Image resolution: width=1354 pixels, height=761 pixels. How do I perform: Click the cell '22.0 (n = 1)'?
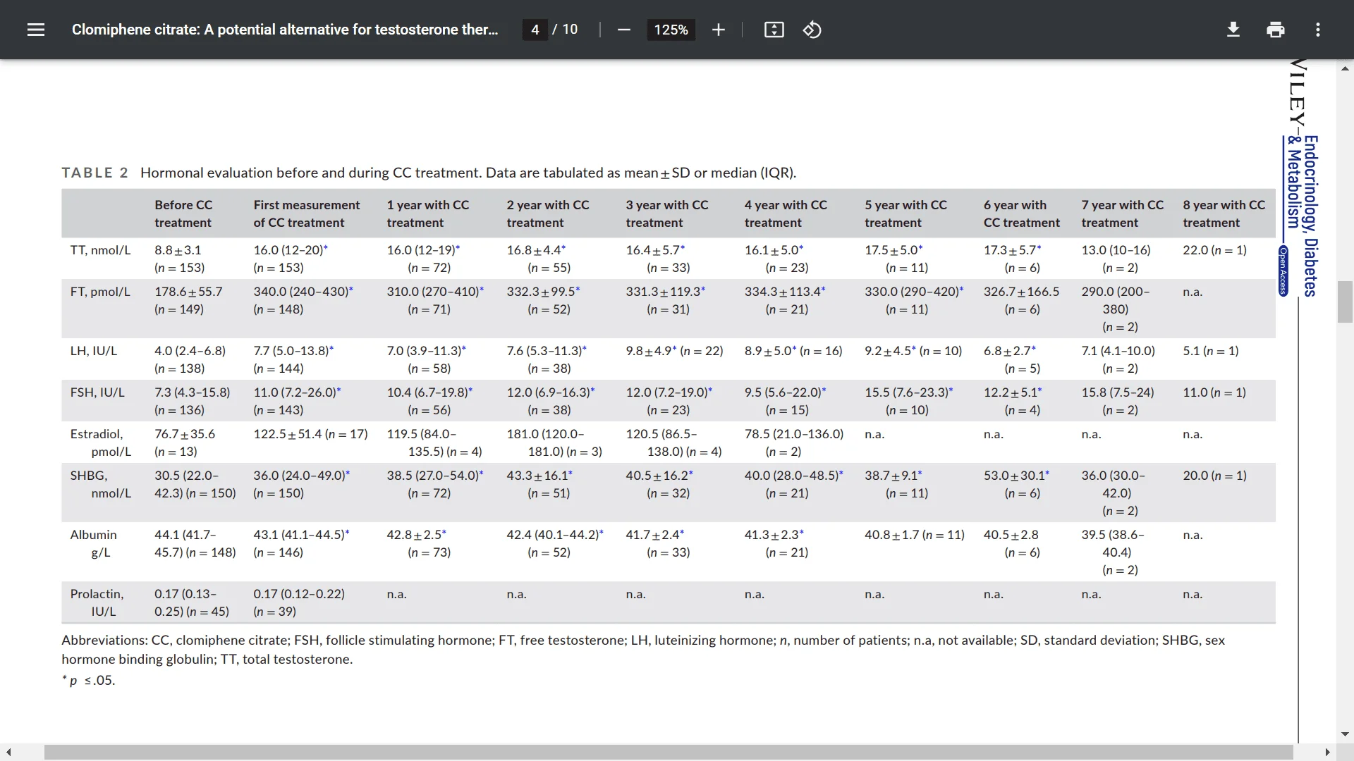click(1214, 250)
